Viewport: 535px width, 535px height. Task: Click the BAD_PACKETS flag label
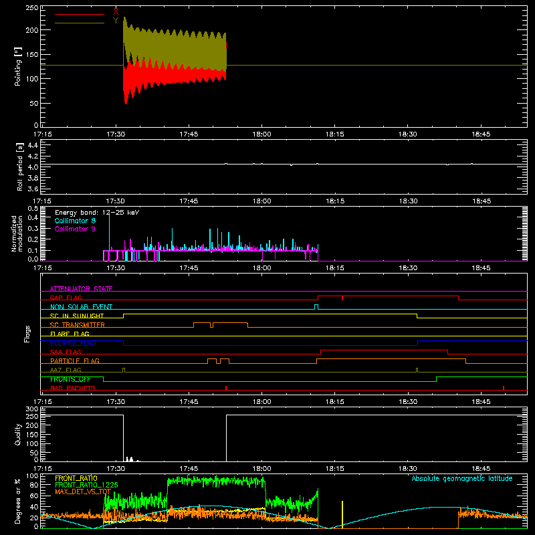(x=73, y=388)
